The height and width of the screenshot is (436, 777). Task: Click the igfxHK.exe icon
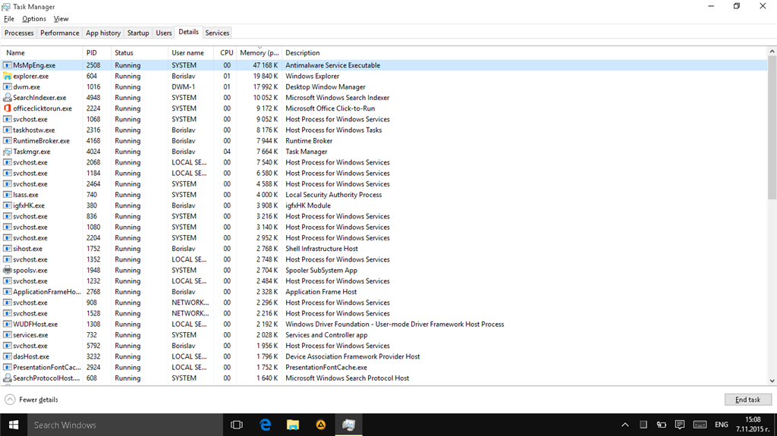click(8, 205)
